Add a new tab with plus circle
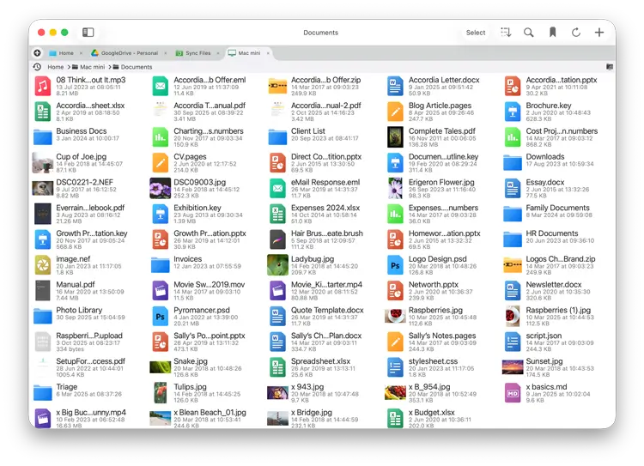The height and width of the screenshot is (466, 644). click(37, 53)
